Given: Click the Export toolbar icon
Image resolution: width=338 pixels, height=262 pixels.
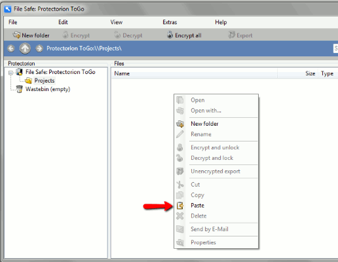Looking at the screenshot, I should (x=231, y=35).
